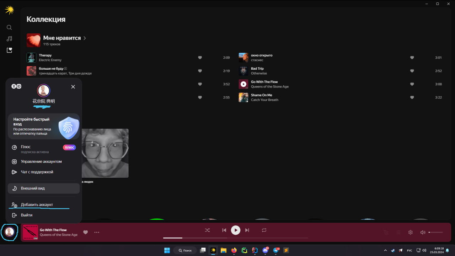Screen dimensions: 455x256
Task: Toggle heart beside the 3:52 track
Action: coord(200,84)
